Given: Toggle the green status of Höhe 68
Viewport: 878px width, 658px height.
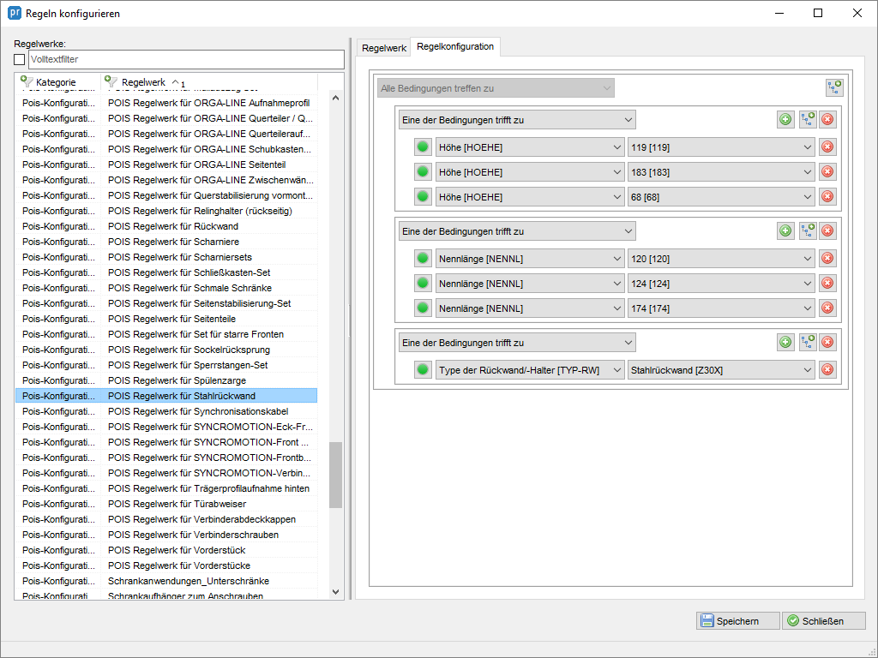Looking at the screenshot, I should click(x=423, y=196).
